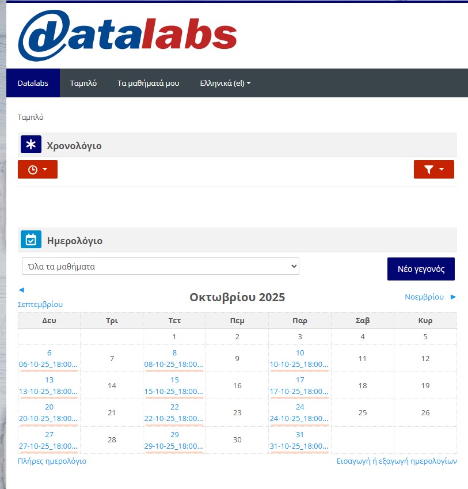Go to Ταμπλό in the navbar
Screen dimensions: 468x489
[x=83, y=83]
